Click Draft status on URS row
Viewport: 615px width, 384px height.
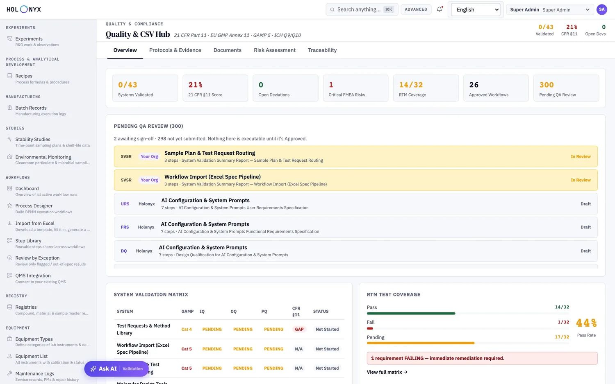point(585,204)
